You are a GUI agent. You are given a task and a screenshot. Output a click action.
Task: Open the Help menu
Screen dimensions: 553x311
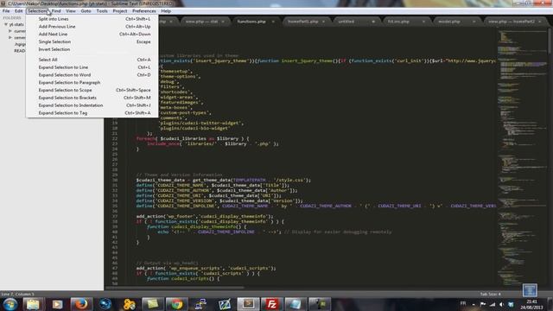166,11
